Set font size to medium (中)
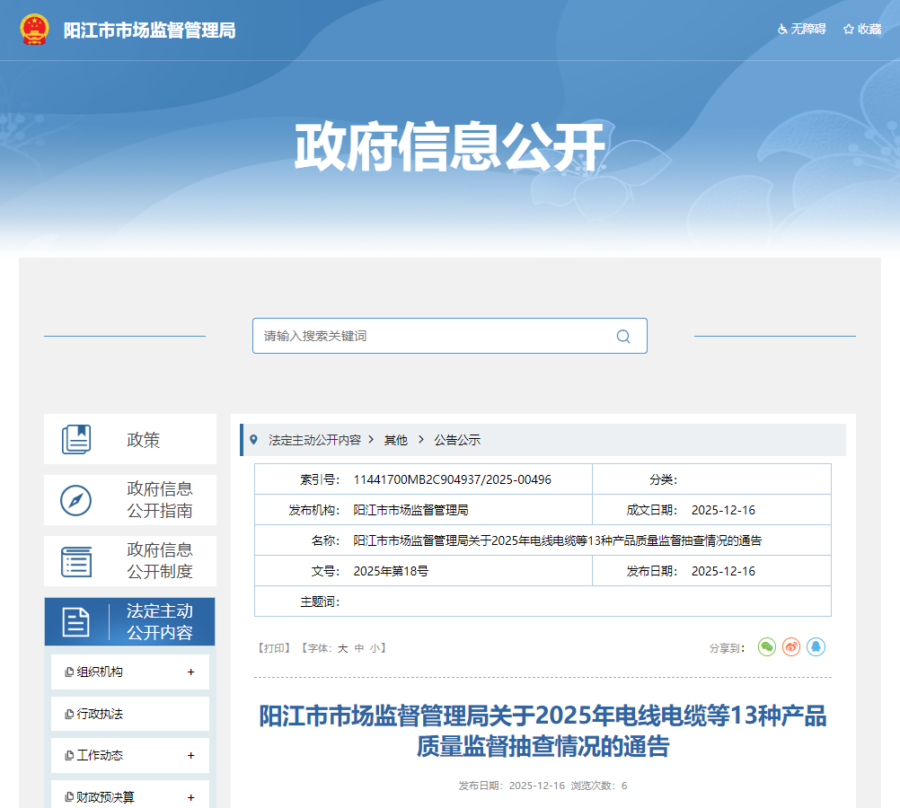This screenshot has height=808, width=900. pyautogui.click(x=359, y=648)
